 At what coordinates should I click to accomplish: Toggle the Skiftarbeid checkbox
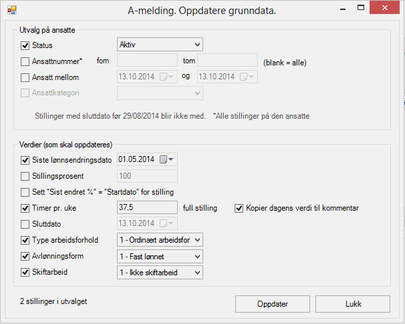(25, 272)
